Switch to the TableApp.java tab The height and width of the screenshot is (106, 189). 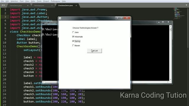[39, 6]
